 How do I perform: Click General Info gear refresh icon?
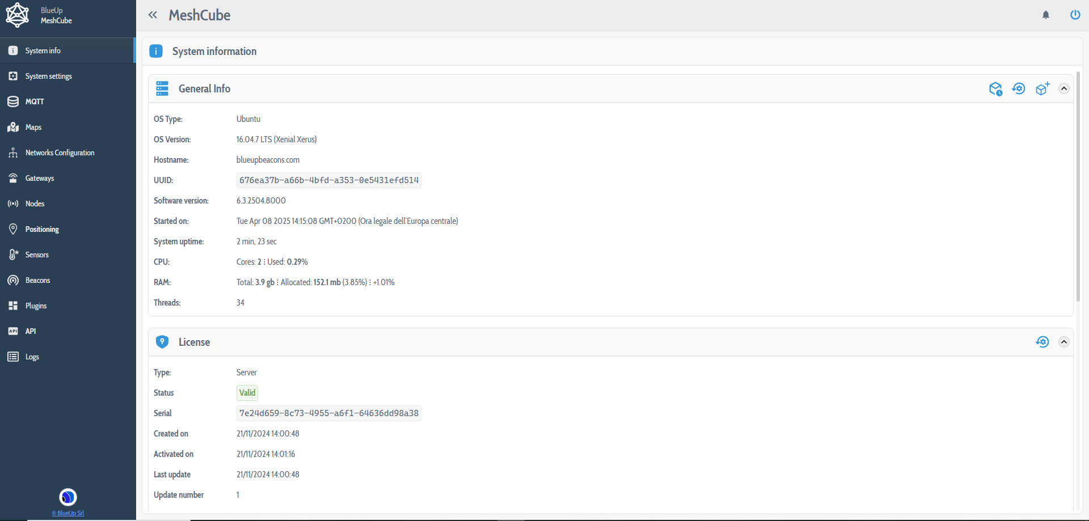[1019, 88]
